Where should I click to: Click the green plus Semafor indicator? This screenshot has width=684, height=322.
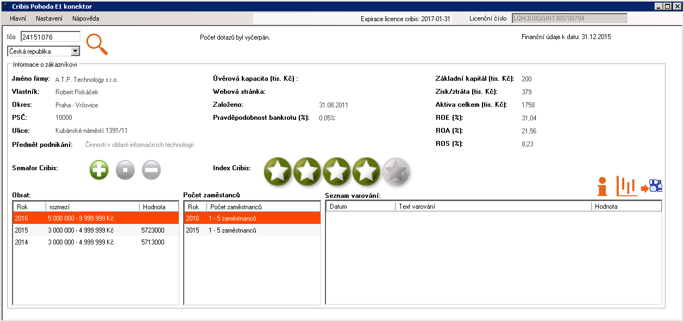pyautogui.click(x=99, y=170)
